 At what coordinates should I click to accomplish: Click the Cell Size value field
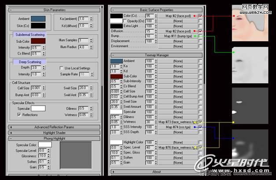[36, 88]
